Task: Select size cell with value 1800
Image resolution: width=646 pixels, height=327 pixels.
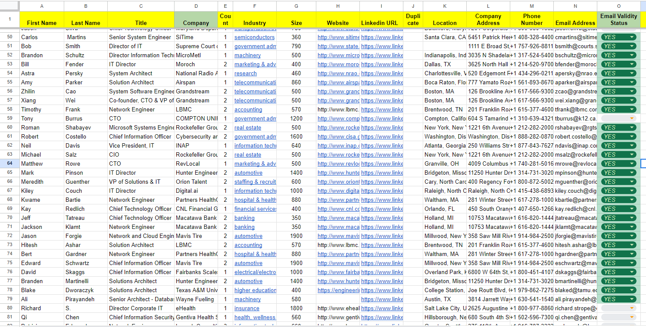Action: point(296,308)
